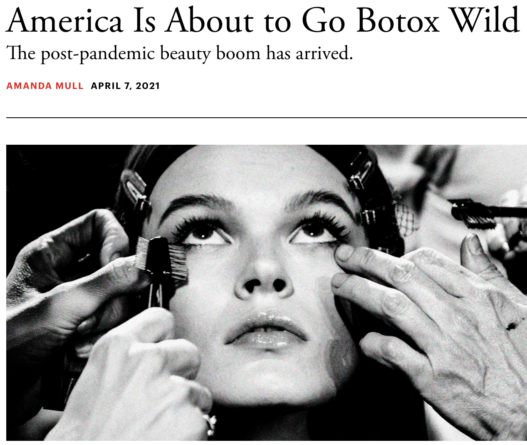The width and height of the screenshot is (527, 445).
Task: Click the surname MULL in the byline
Action: (x=69, y=86)
